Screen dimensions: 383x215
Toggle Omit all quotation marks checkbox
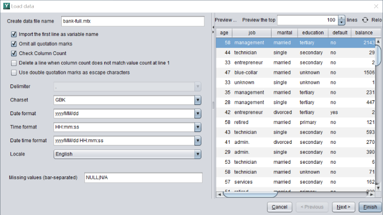[x=14, y=44]
